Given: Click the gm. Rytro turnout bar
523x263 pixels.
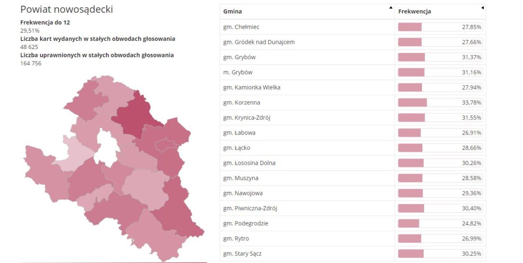Looking at the screenshot, I should pyautogui.click(x=410, y=239).
